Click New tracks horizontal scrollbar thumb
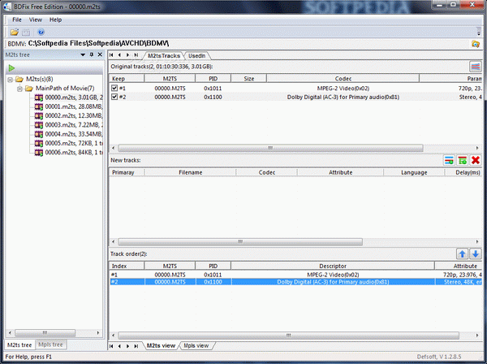Image resolution: width=487 pixels, height=364 pixels. [240, 241]
